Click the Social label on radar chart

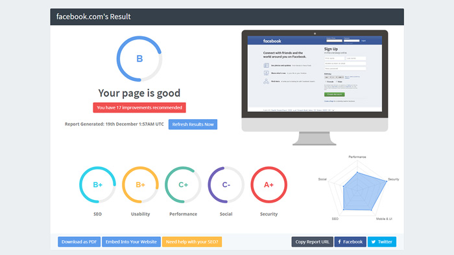point(322,179)
